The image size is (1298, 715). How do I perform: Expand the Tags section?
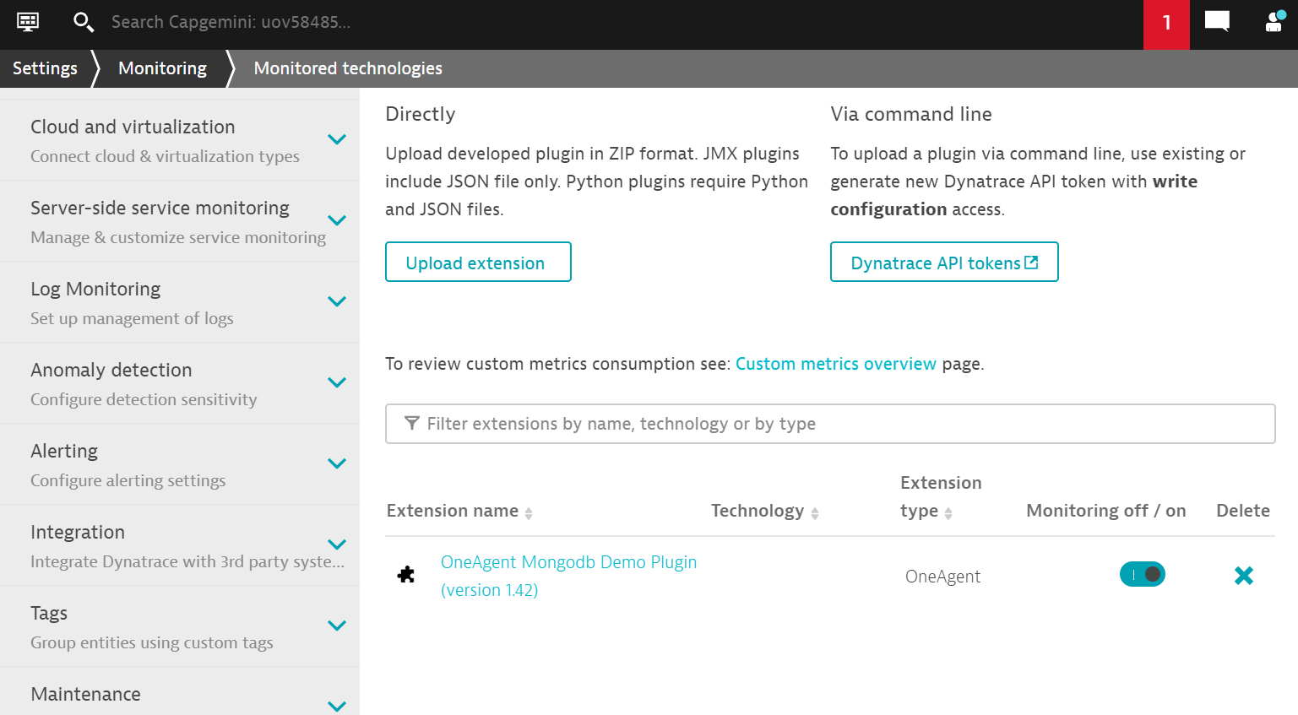(337, 626)
